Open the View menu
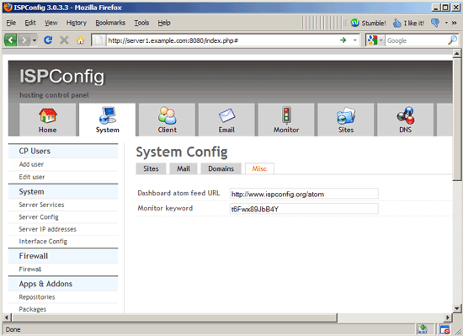Image resolution: width=463 pixels, height=336 pixels. (51, 23)
